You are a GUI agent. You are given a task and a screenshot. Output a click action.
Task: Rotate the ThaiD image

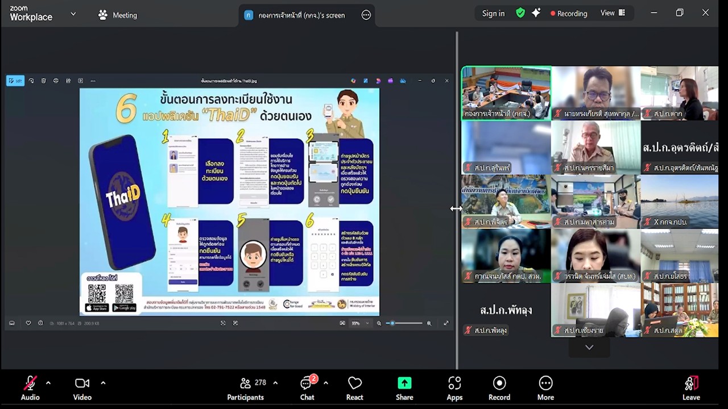31,81
